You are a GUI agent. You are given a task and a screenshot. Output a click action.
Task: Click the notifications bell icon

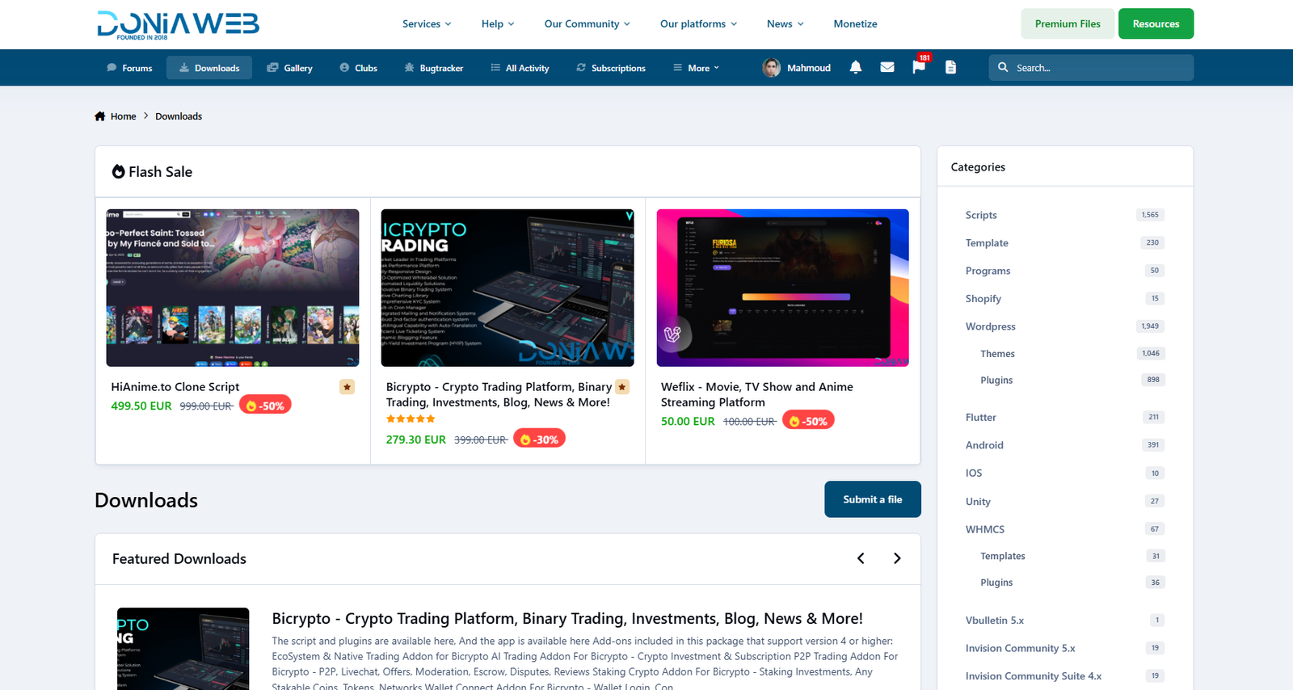point(856,68)
